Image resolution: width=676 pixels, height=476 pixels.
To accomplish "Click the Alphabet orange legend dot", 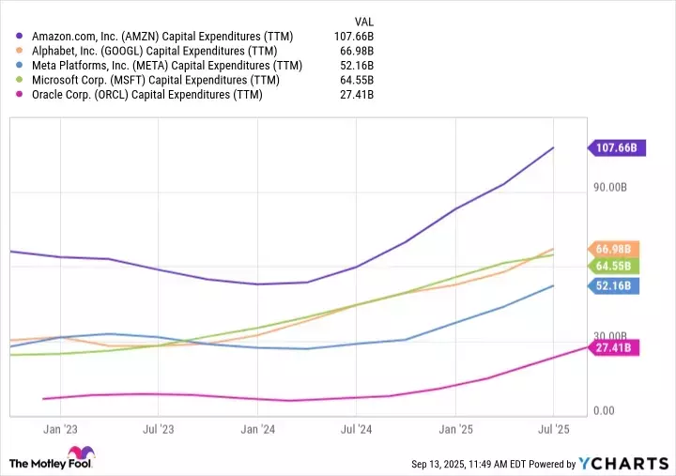I will click(x=20, y=52).
